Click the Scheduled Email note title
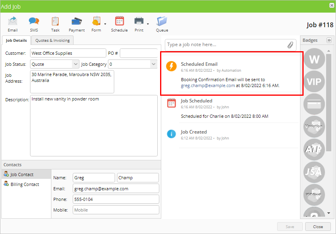The width and height of the screenshot is (336, 234). click(x=199, y=64)
